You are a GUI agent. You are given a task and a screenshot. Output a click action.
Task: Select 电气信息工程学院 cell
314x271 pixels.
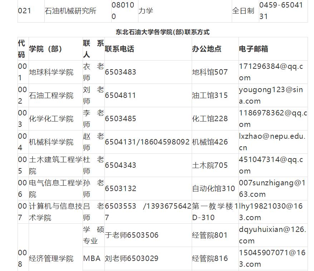coord(56,189)
